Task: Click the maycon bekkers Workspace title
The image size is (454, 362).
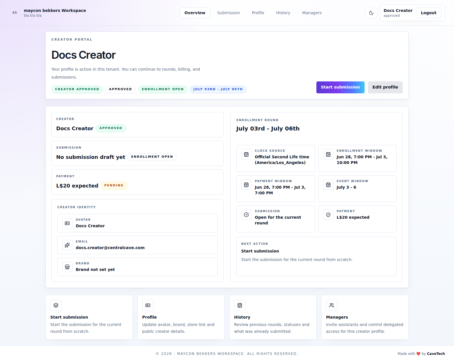Action: 55,10
